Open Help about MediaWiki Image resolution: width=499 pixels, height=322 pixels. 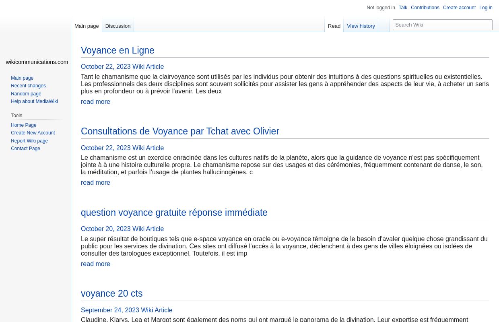coord(34,101)
